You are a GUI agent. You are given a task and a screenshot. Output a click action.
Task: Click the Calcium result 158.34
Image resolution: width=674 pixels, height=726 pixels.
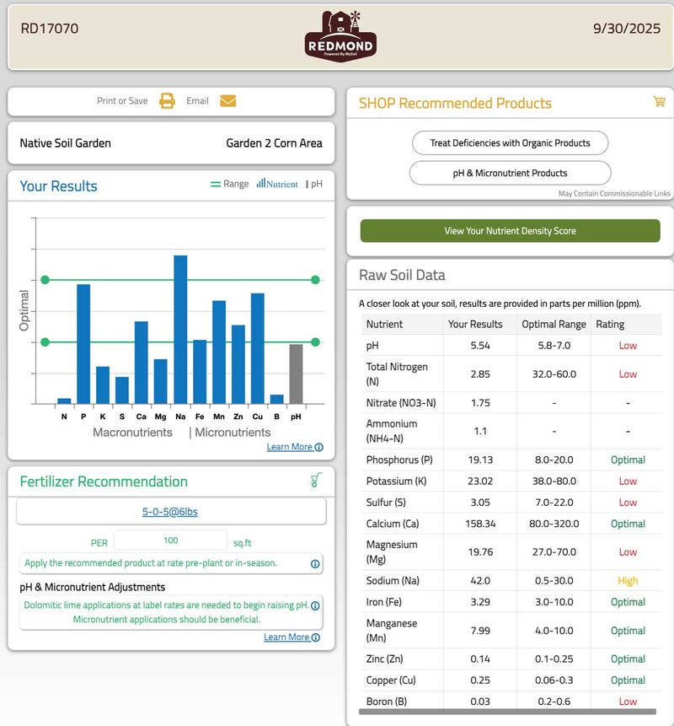point(480,524)
